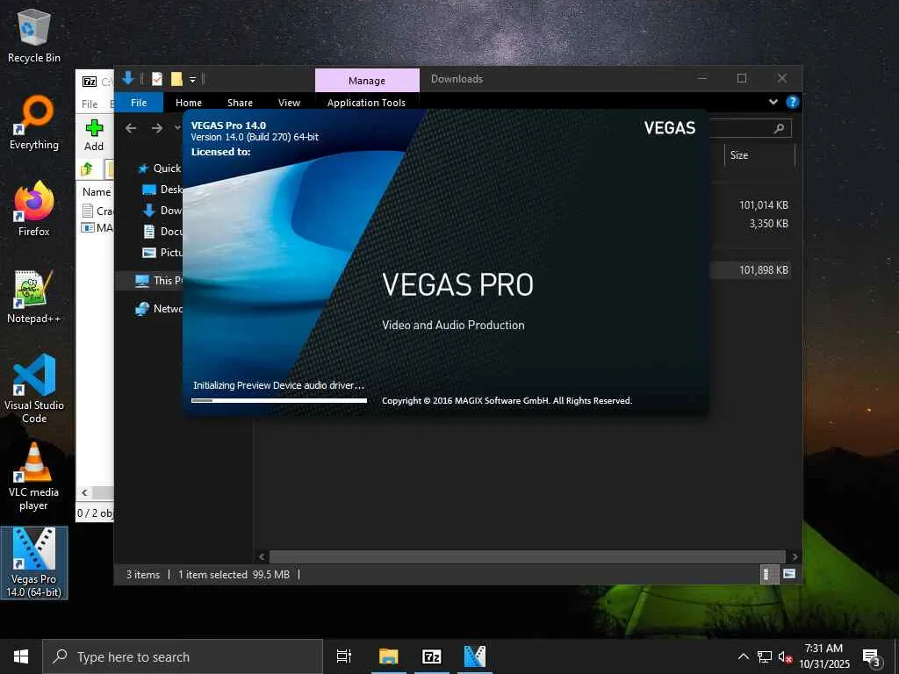The image size is (899, 674).
Task: Open Downloads folder in navigation pane
Action: point(162,211)
